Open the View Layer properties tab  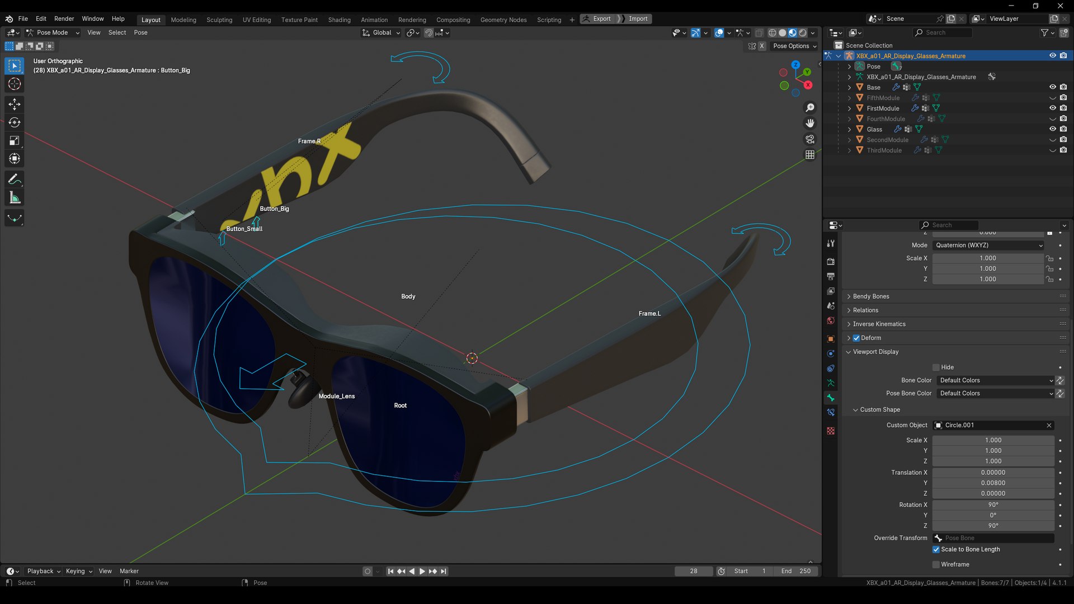(831, 291)
